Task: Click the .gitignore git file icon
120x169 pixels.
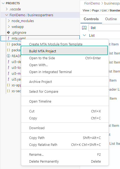Action: pos(8,32)
